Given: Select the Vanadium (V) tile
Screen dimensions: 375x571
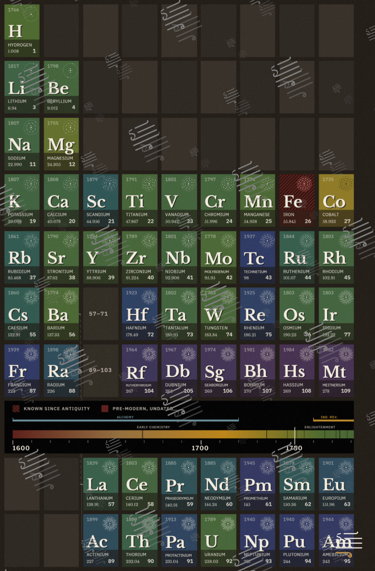Looking at the screenshot, I should [x=179, y=200].
